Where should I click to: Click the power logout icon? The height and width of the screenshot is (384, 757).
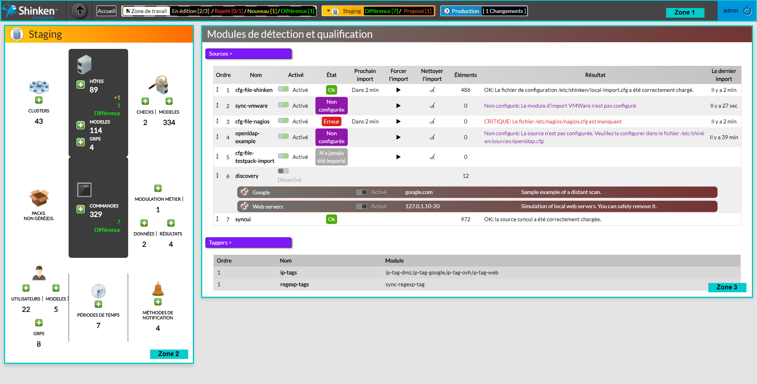tap(747, 11)
